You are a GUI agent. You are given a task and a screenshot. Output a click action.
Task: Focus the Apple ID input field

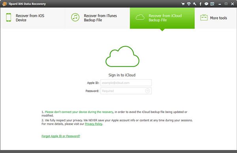pyautogui.click(x=126, y=83)
